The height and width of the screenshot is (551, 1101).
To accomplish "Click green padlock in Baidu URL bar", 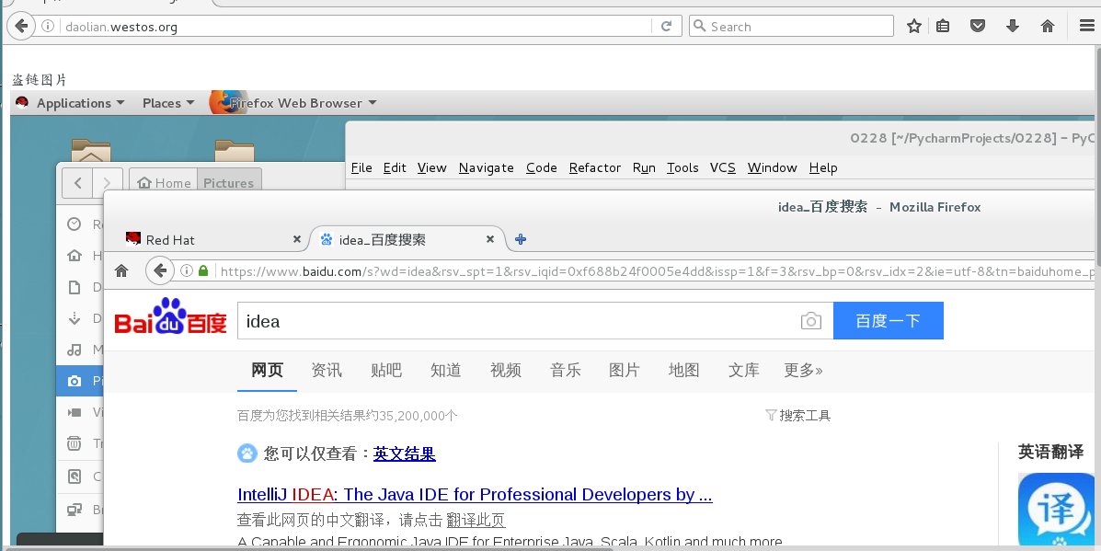I will [203, 271].
